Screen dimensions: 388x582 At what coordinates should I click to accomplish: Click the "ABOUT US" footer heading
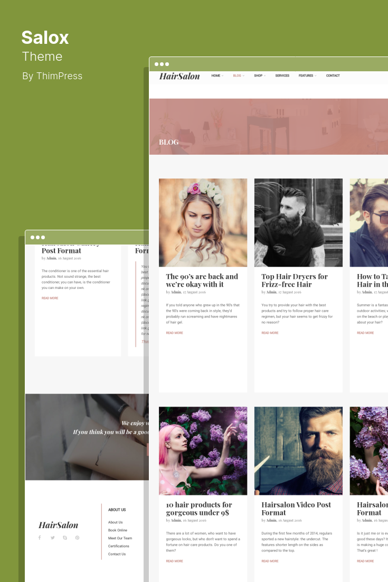[x=117, y=510]
